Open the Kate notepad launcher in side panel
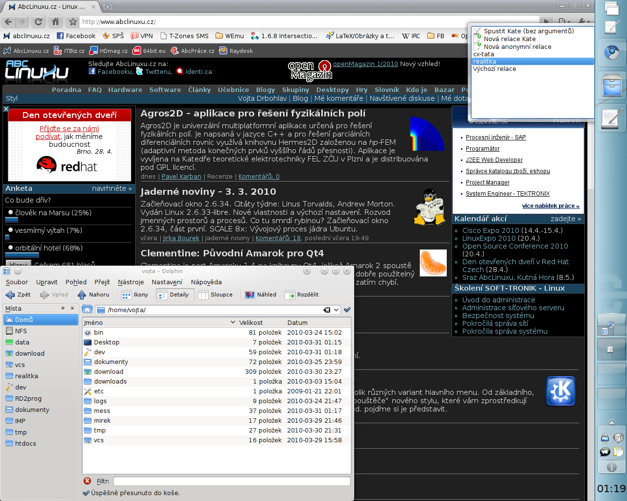The height and width of the screenshot is (501, 627). click(612, 119)
